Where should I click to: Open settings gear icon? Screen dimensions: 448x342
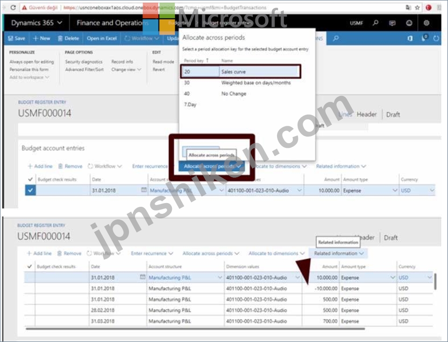pos(427,23)
